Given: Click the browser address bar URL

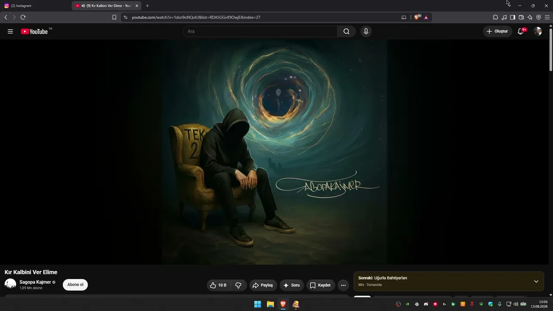Looking at the screenshot, I should pyautogui.click(x=196, y=17).
